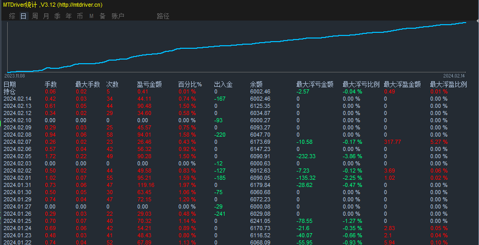Click the 最大浮盈金额 column header
The height and width of the screenshot is (245, 479).
pos(402,85)
